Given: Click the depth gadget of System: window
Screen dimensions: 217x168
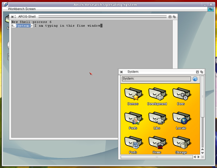Looking at the screenshot, I should pos(202,72).
